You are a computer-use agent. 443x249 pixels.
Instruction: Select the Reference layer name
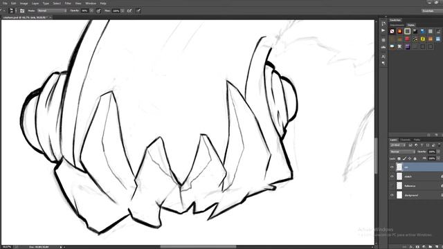410,186
